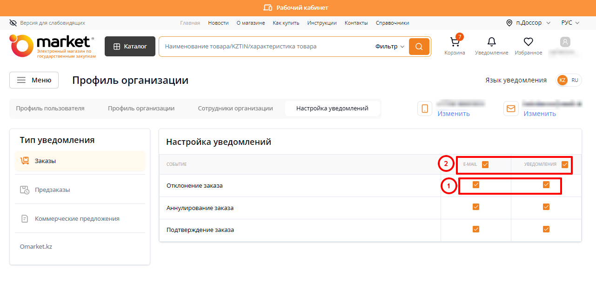This screenshot has width=596, height=292.
Task: Click the envelope email icon
Action: click(x=511, y=109)
